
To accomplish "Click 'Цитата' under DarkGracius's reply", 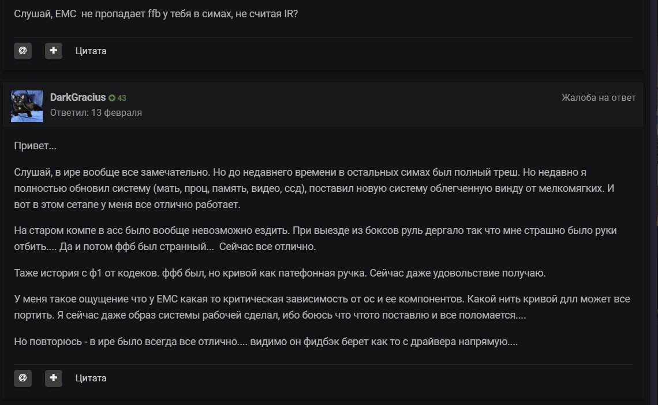I will click(x=91, y=378).
